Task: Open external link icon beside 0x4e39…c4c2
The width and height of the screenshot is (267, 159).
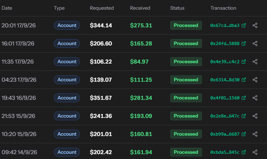Action: point(244,62)
